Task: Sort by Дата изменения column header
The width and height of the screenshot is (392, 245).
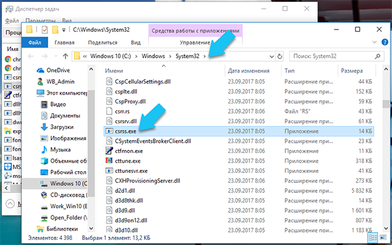Action: 249,71
